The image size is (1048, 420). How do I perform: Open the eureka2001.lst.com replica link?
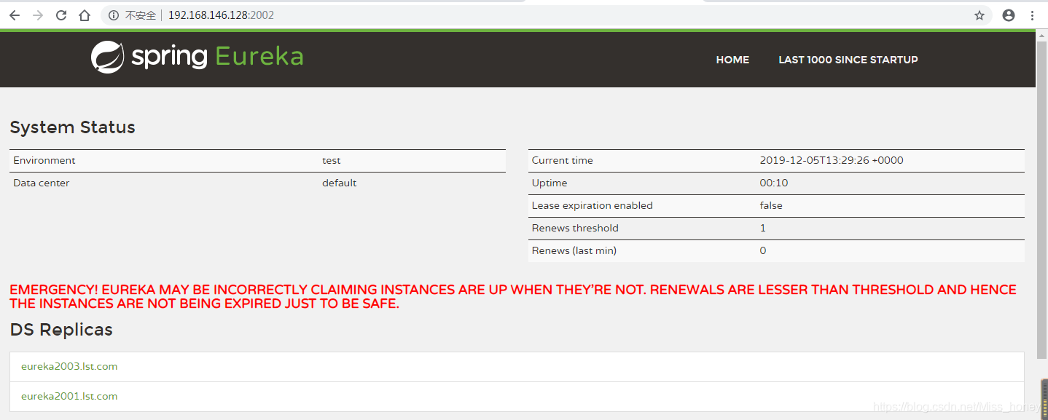pos(69,397)
